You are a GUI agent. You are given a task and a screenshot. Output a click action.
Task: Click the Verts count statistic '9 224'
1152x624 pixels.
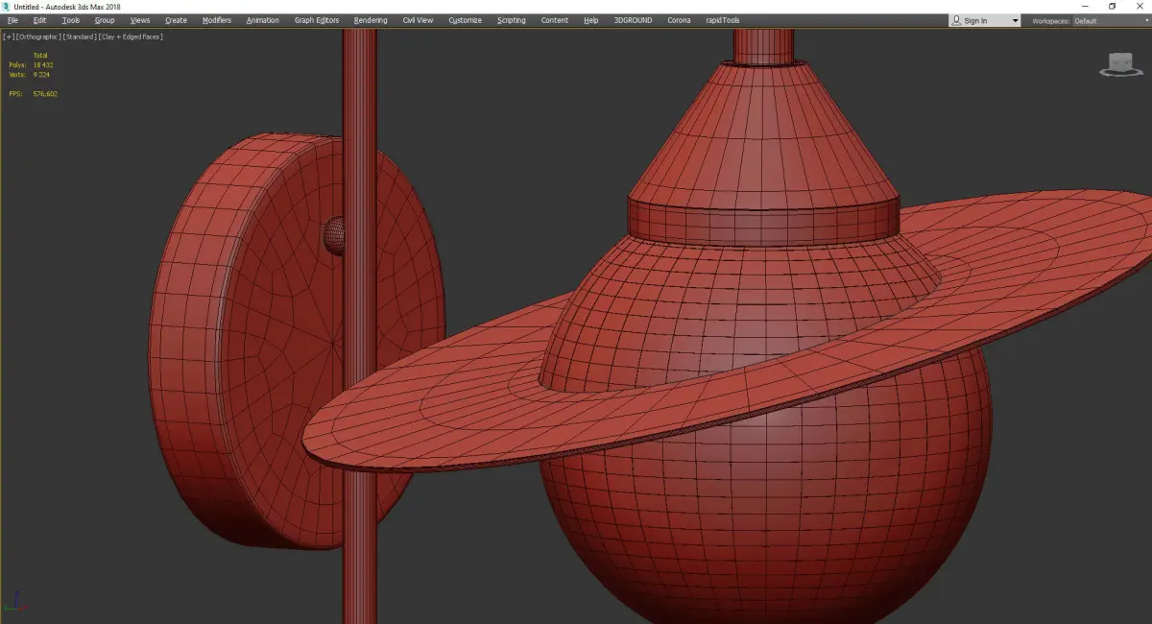tap(40, 74)
